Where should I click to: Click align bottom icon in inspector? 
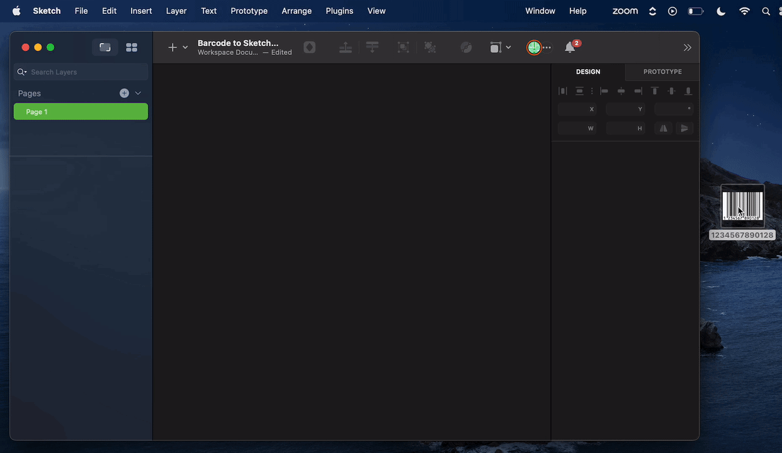tap(688, 91)
